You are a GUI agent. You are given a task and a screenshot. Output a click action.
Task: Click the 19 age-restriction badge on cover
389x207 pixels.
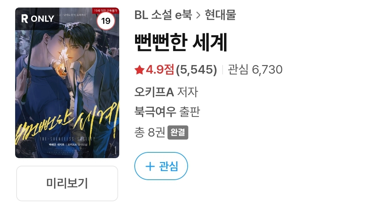106,21
